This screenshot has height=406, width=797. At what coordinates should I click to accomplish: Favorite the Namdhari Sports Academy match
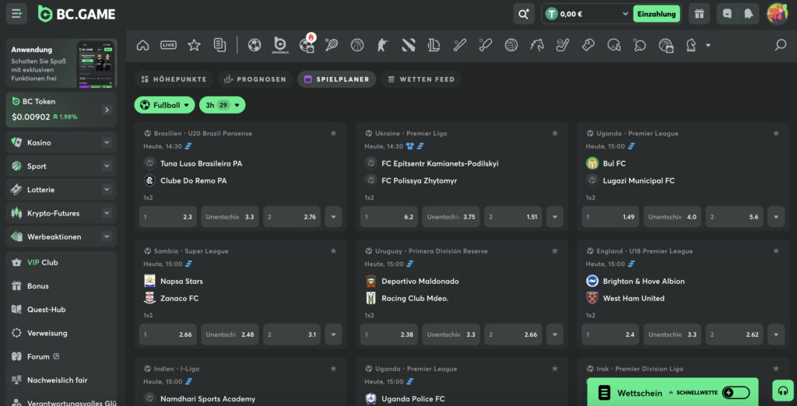(x=333, y=369)
